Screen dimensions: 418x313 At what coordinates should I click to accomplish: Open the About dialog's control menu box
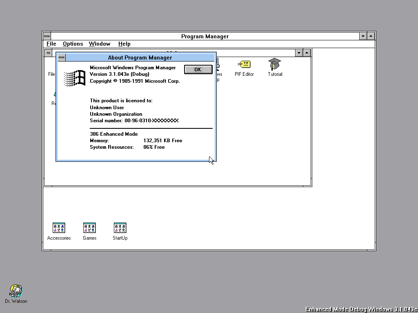pos(61,57)
